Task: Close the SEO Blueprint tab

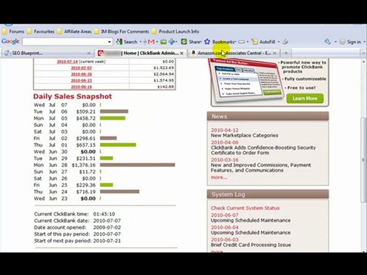Action: pyautogui.click(x=89, y=53)
